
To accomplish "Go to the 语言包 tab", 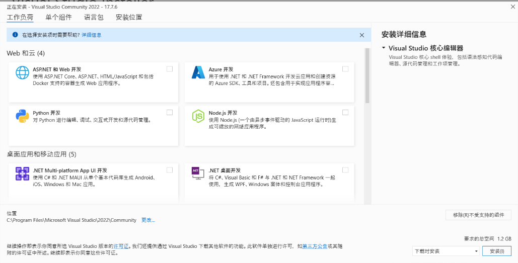I will (94, 17).
